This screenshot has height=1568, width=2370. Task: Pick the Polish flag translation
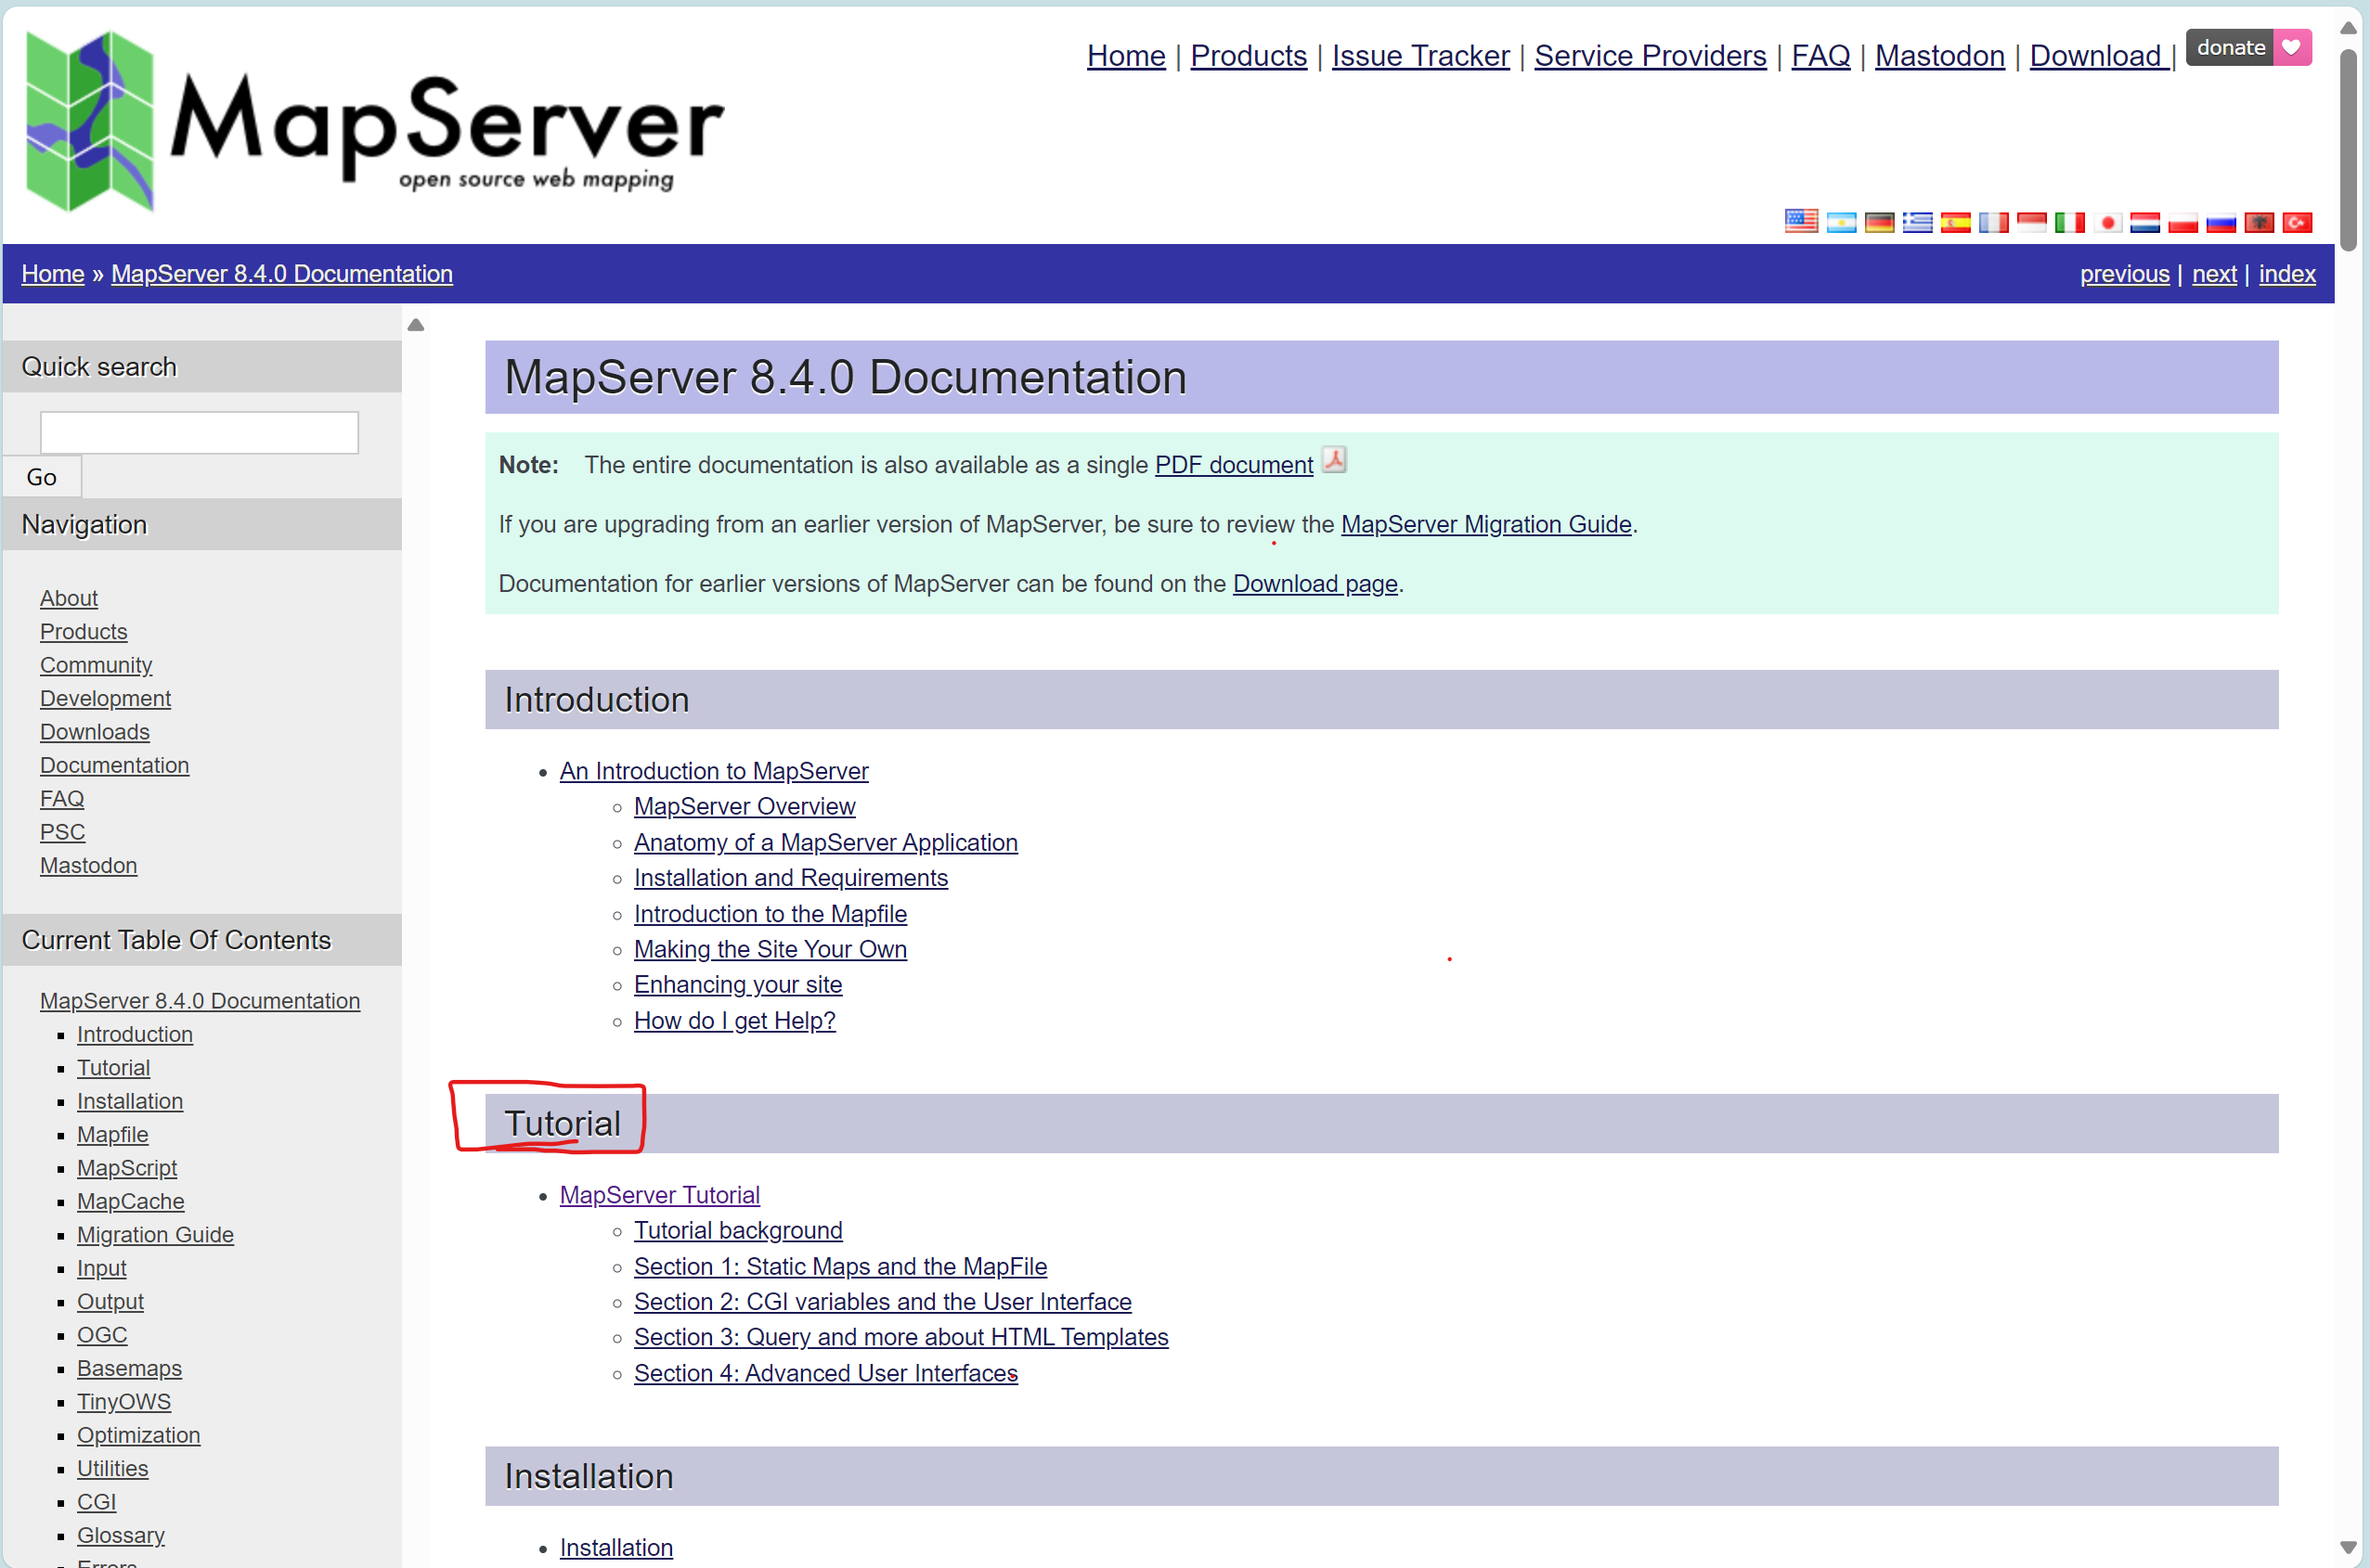pos(2182,222)
